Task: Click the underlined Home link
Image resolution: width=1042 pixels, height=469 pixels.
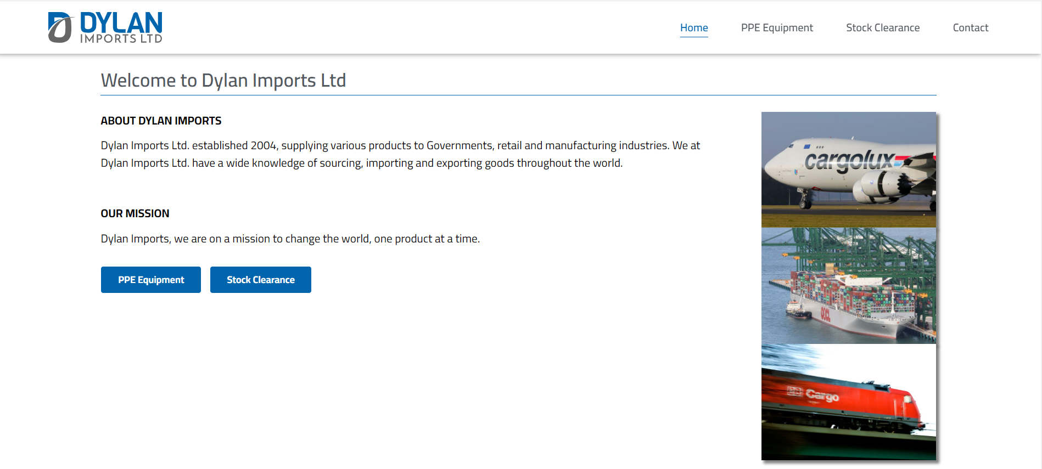Action: point(693,27)
